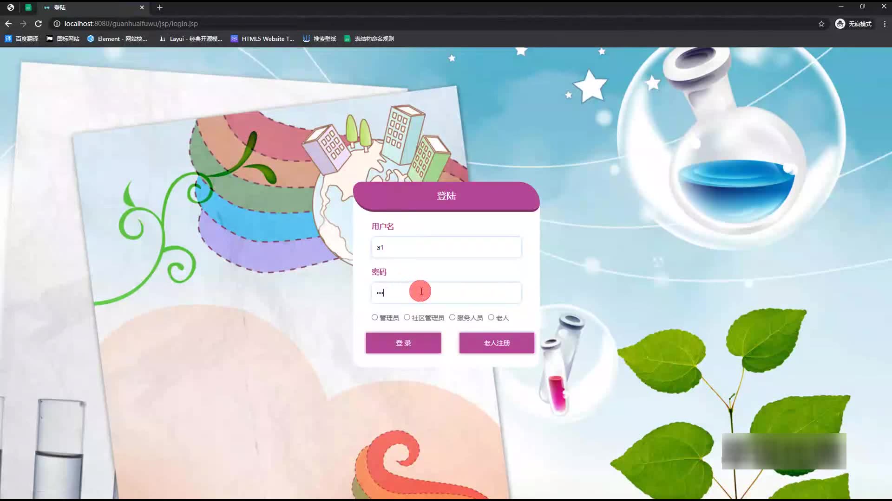Screen dimensions: 892x501
Task: Choose the 服务人员 radio button
Action: (452, 317)
